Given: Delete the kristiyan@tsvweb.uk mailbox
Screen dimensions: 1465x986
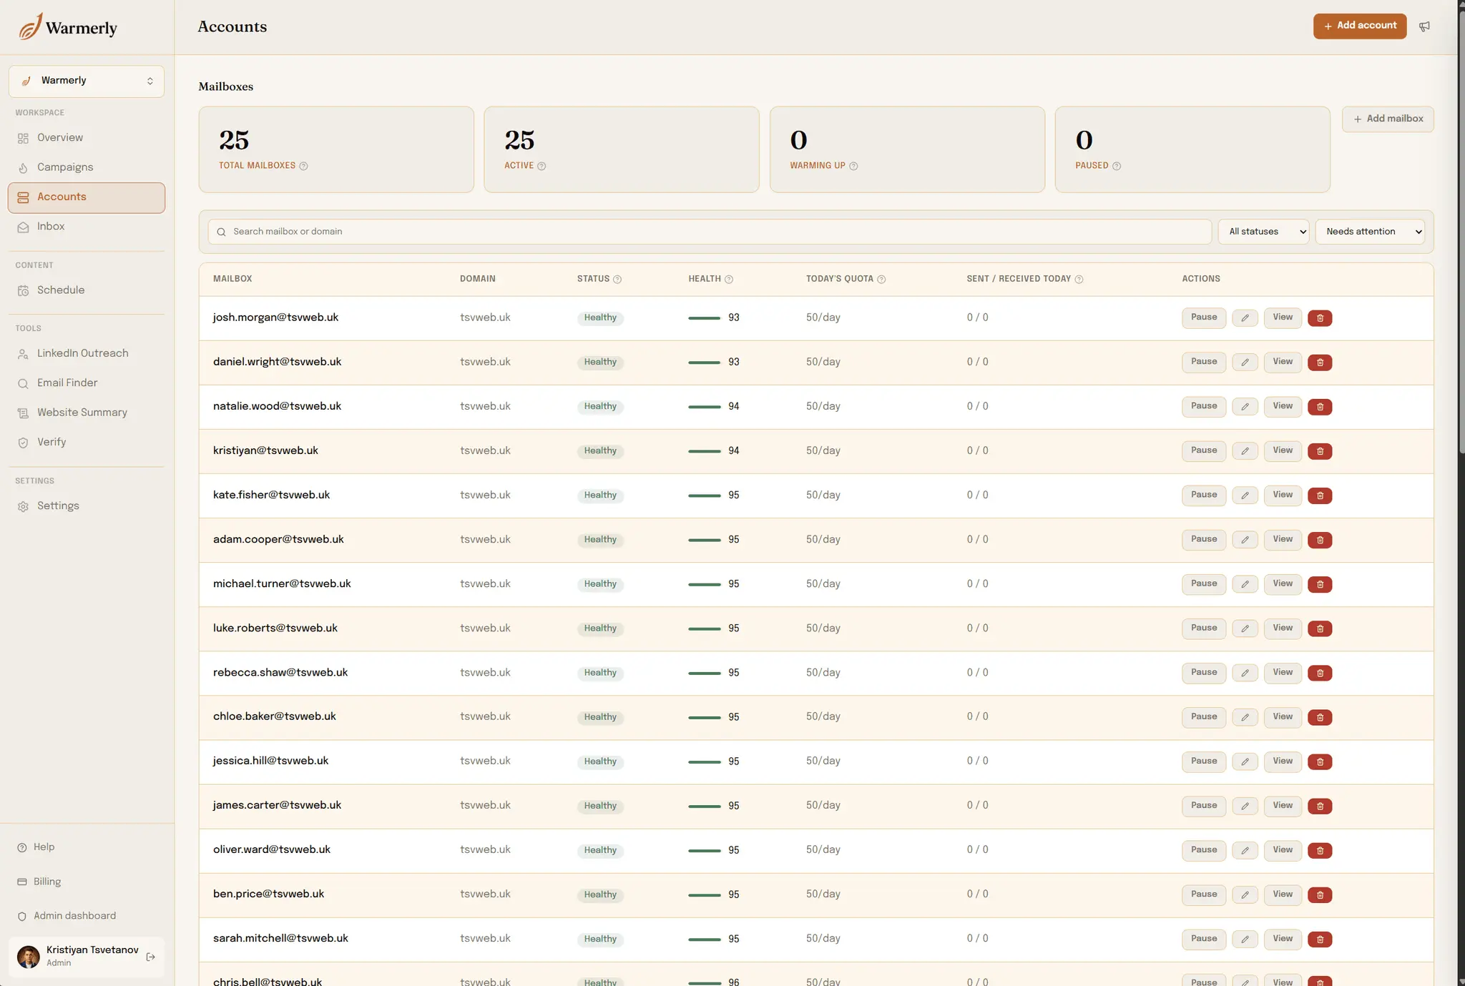Looking at the screenshot, I should [1320, 451].
